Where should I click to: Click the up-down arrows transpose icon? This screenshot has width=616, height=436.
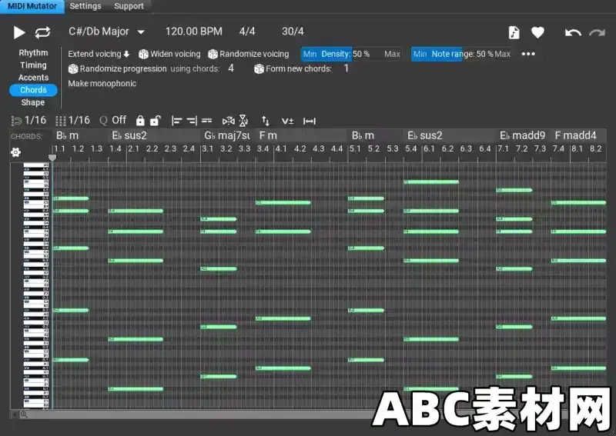266,121
